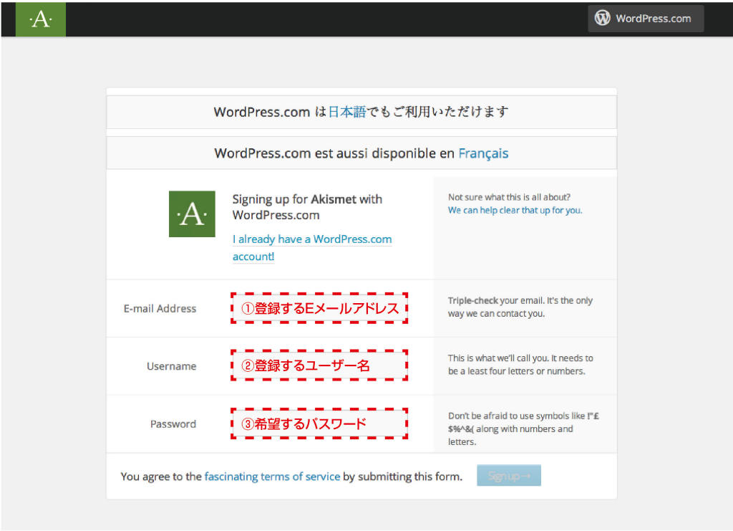The image size is (733, 531).
Task: Open 'We can help clear that up for you.' link
Action: (x=515, y=211)
